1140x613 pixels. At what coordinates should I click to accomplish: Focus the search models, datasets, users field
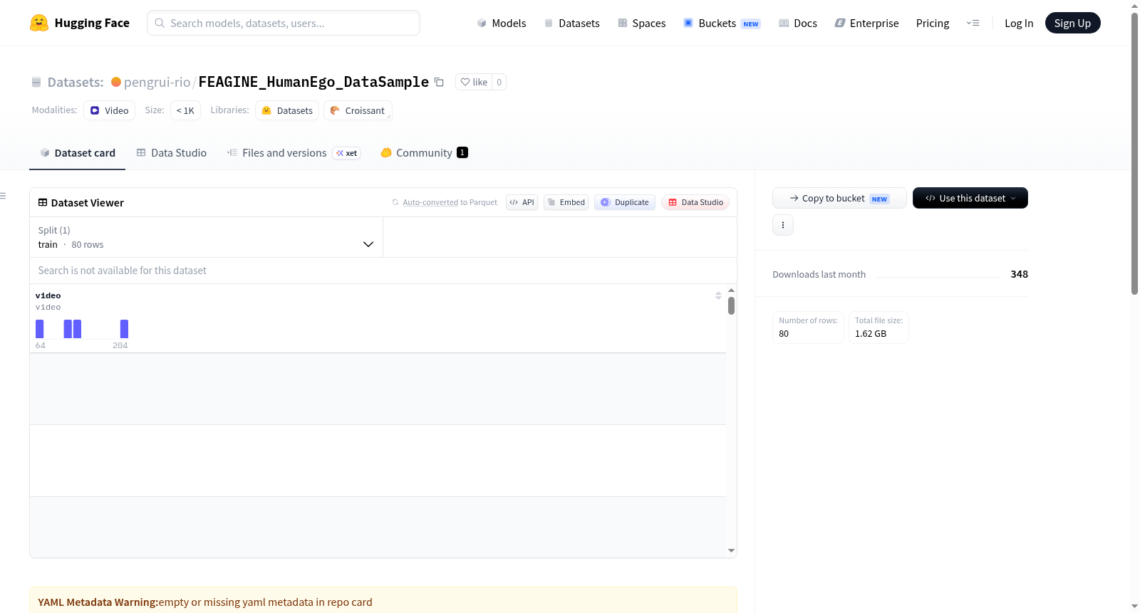(x=284, y=23)
